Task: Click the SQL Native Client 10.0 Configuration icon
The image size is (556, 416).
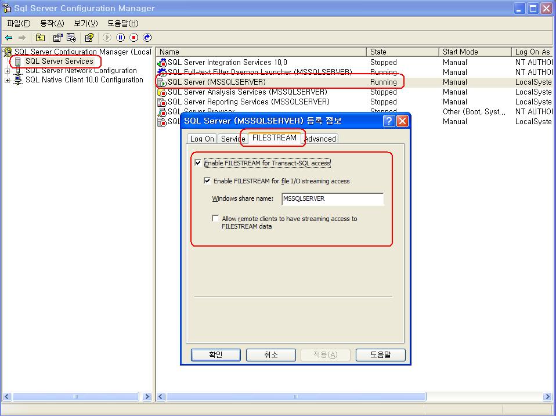Action: [x=18, y=80]
